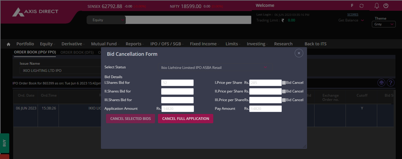Click Back to ITS link
402x159 pixels.
[x=315, y=44]
